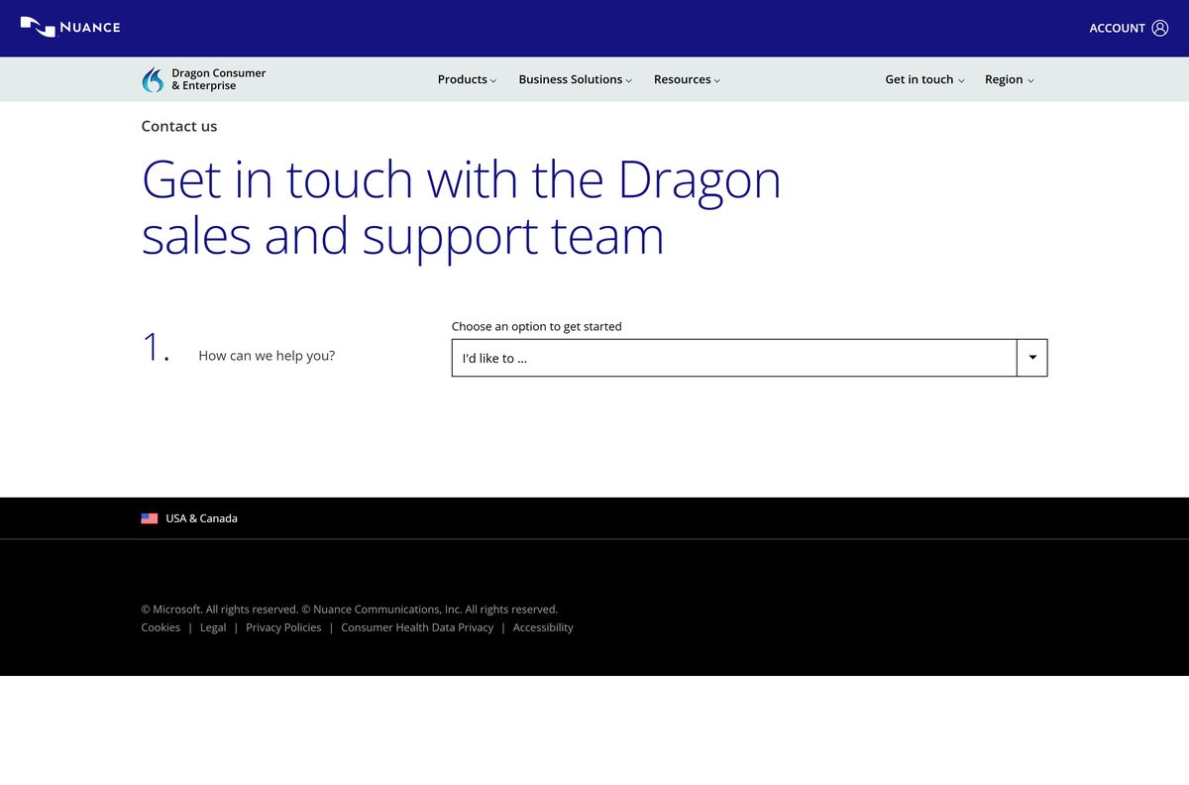Open the account user icon
The image size is (1189, 785).
(x=1160, y=28)
